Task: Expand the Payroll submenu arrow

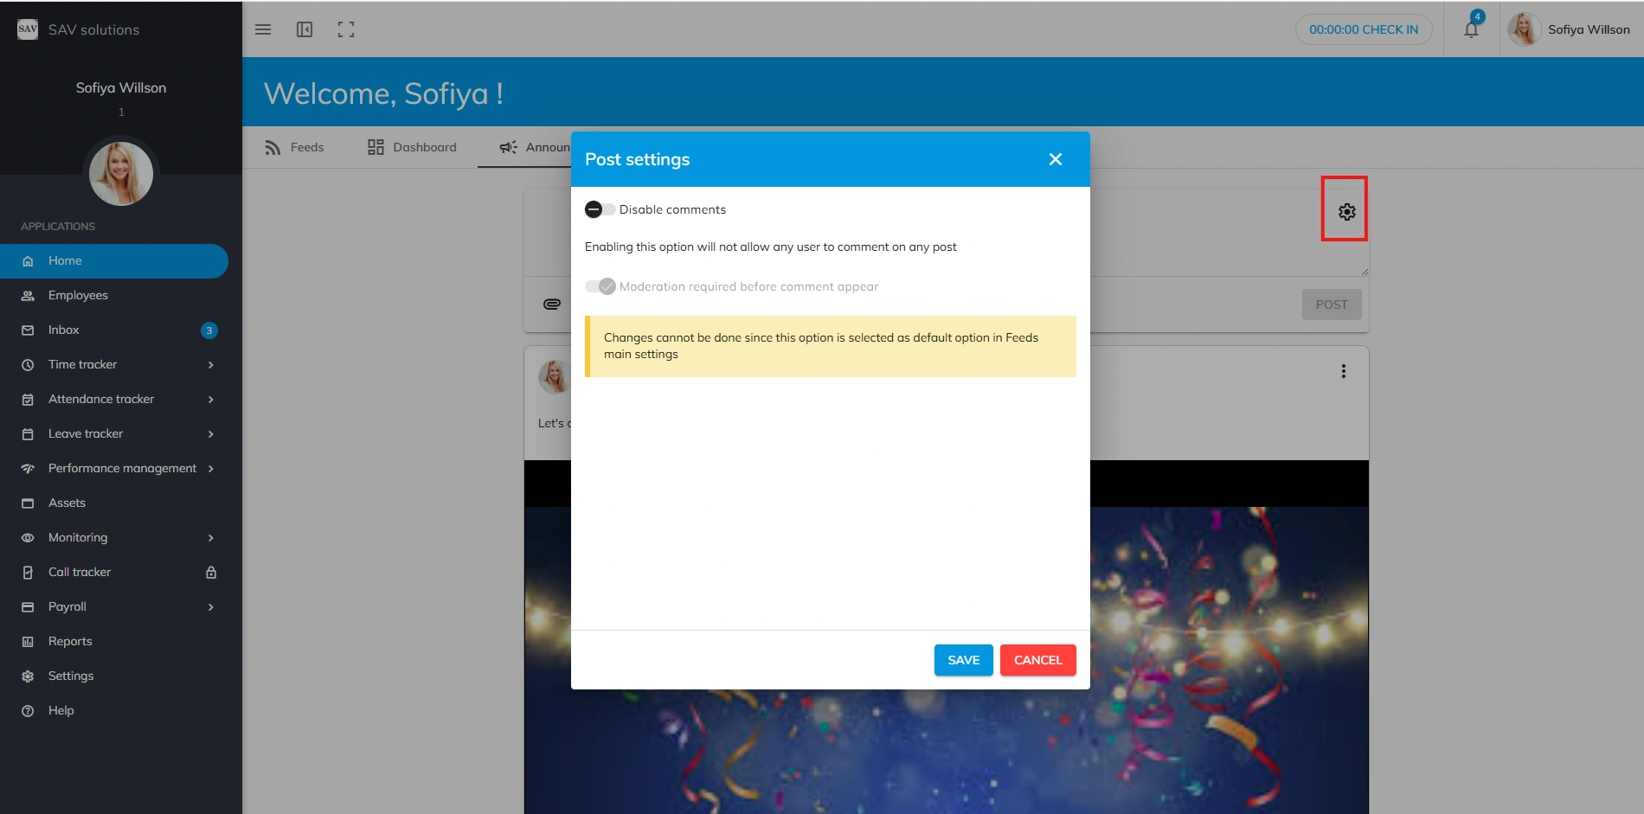Action: 210,607
